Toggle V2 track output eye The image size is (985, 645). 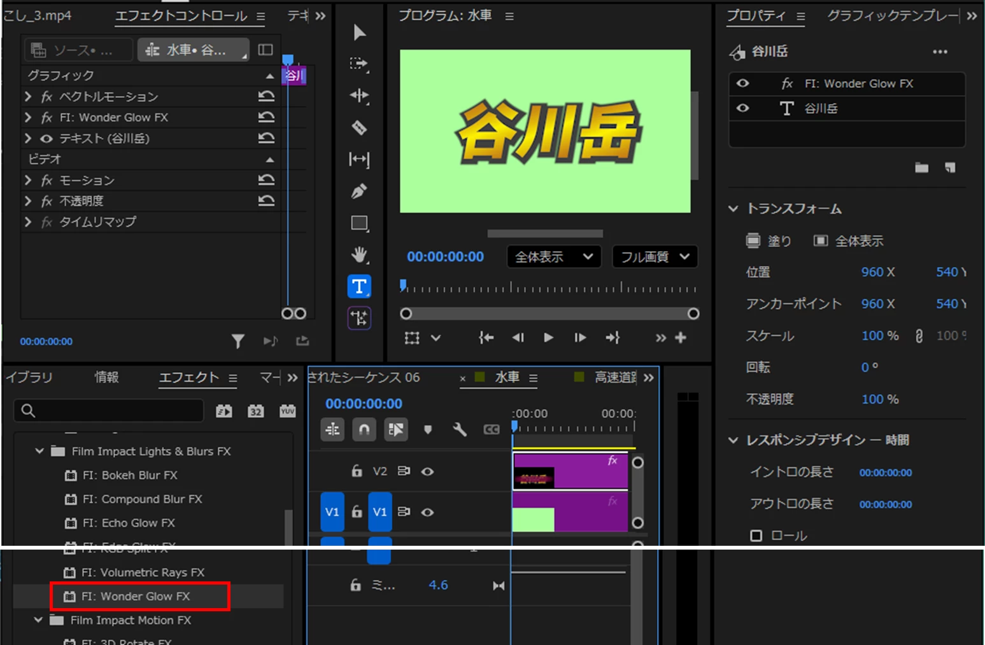pos(428,471)
